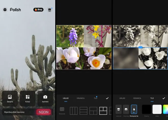Screen dimensions: 168x120
Task: Select the three-row layout template
Action: point(83,111)
